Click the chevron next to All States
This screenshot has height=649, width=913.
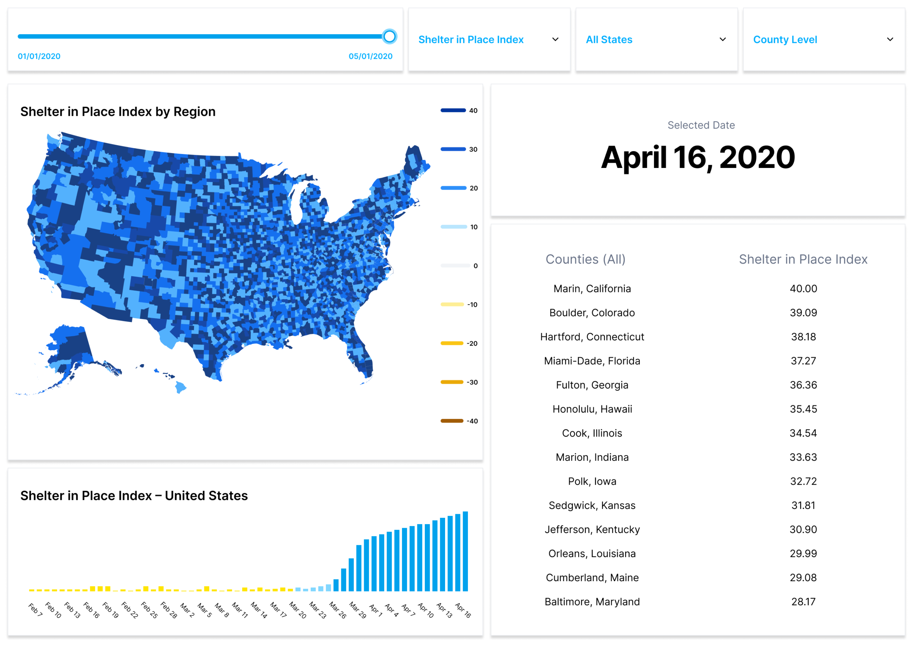click(723, 40)
